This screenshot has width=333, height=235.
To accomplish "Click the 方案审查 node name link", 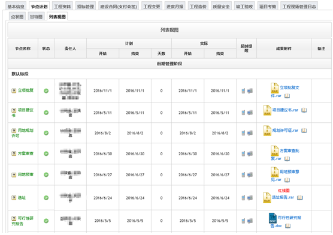I will 26,153.
